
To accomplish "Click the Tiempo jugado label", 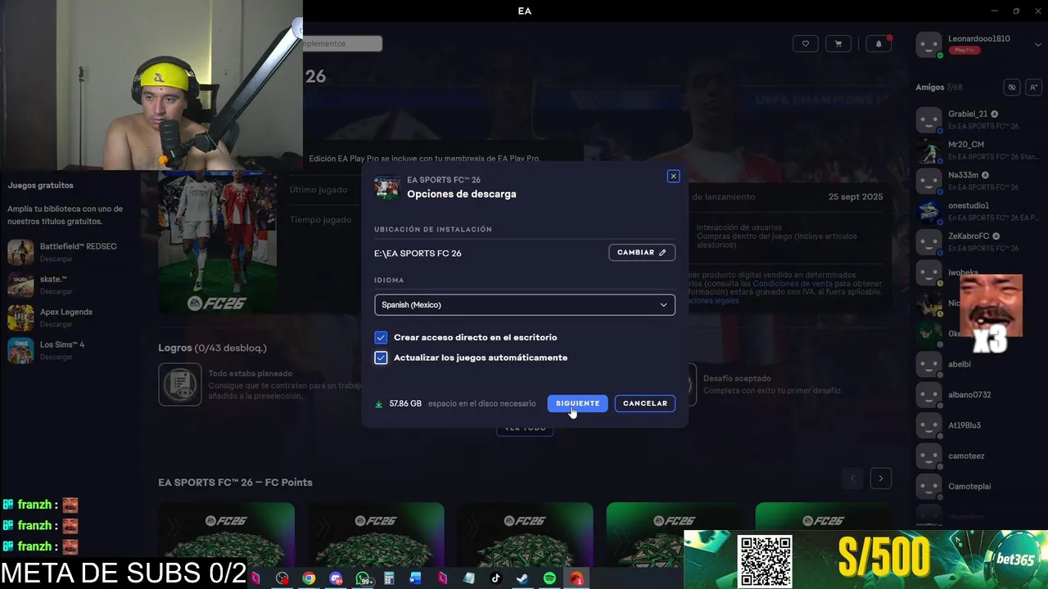I will 320,220.
